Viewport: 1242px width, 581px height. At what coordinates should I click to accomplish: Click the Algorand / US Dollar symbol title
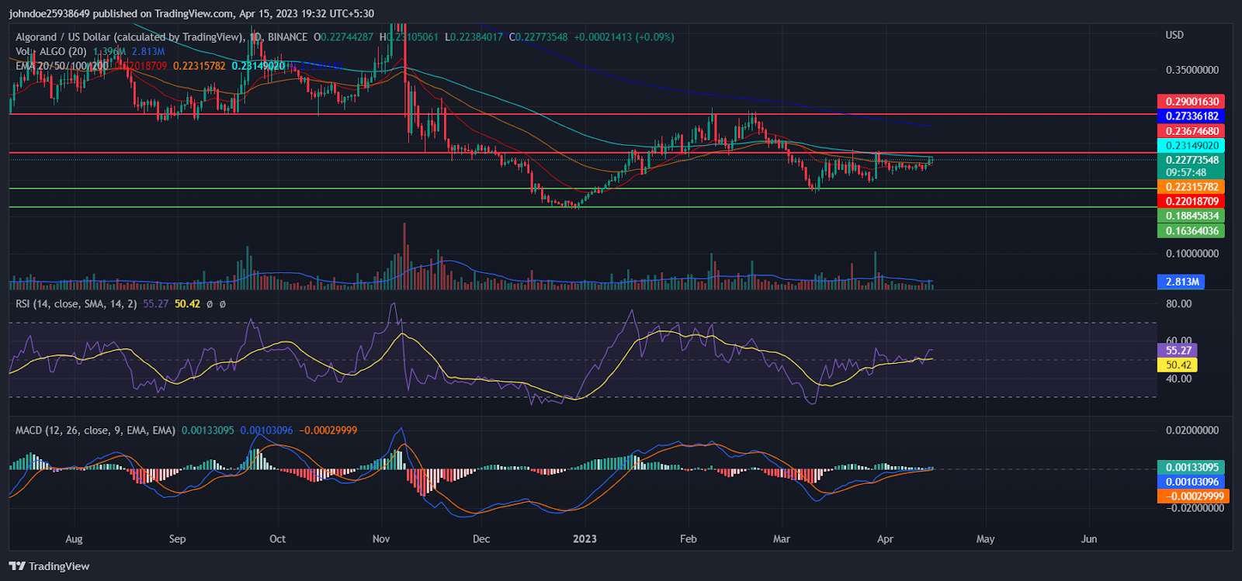[130, 37]
